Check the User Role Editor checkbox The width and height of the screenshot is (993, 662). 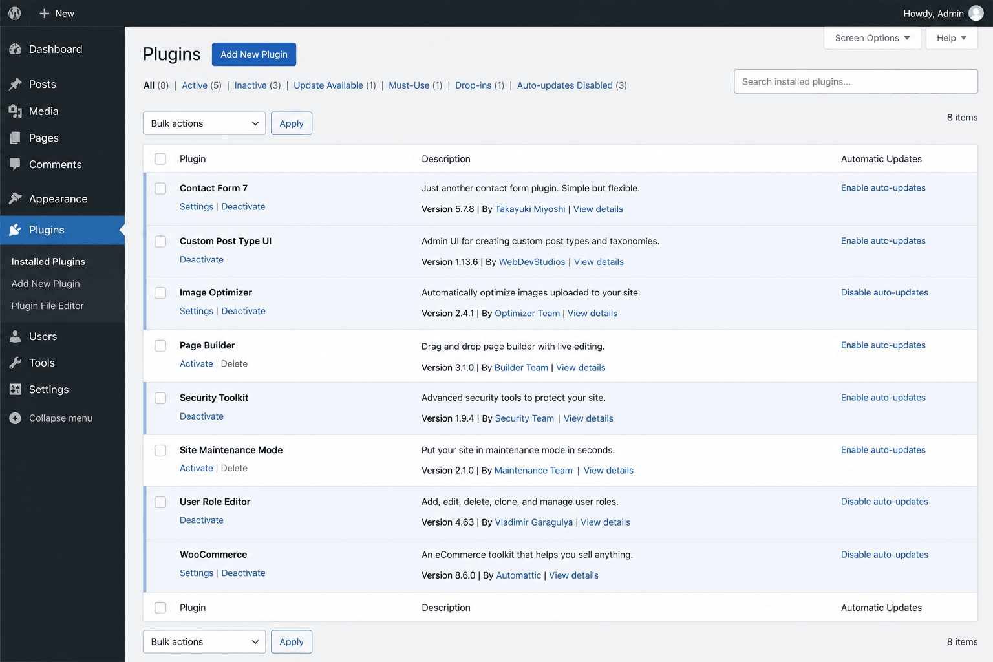(160, 502)
